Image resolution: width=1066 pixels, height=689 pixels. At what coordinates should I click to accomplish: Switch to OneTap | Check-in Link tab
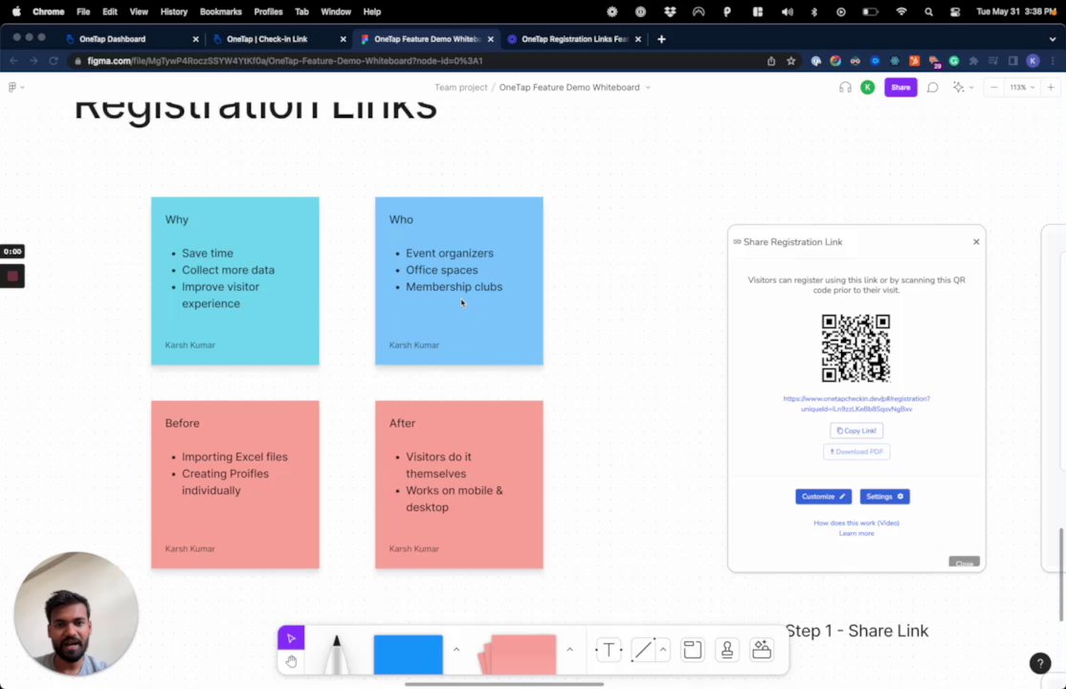click(278, 39)
